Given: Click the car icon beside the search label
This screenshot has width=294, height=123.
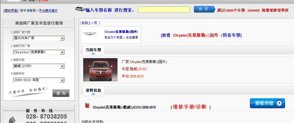Looking at the screenshot, I should 80,9.
